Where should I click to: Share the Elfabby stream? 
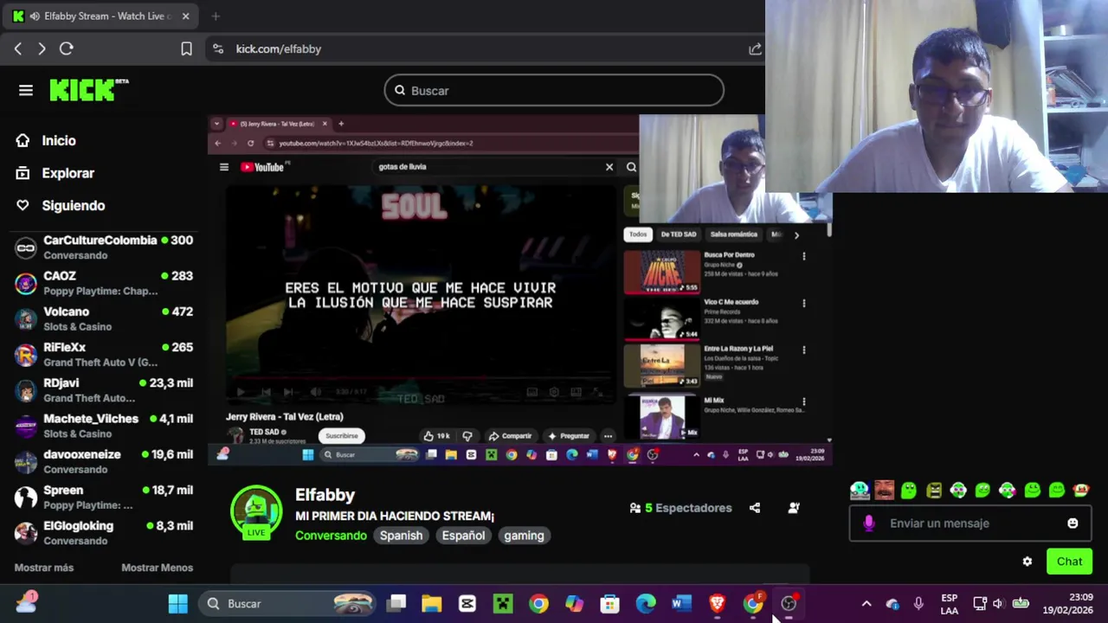point(755,508)
